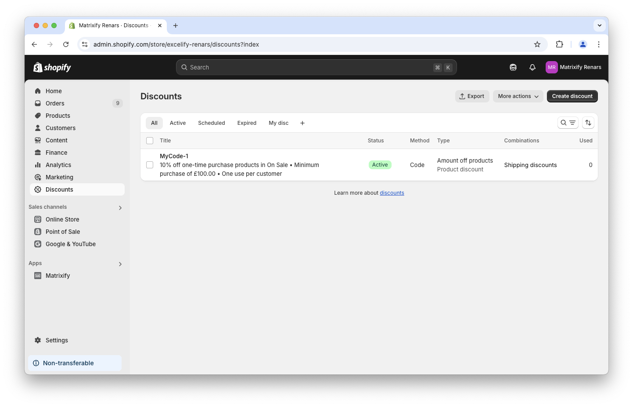Bookmark this page with the star icon
The image size is (633, 407).
pos(537,44)
